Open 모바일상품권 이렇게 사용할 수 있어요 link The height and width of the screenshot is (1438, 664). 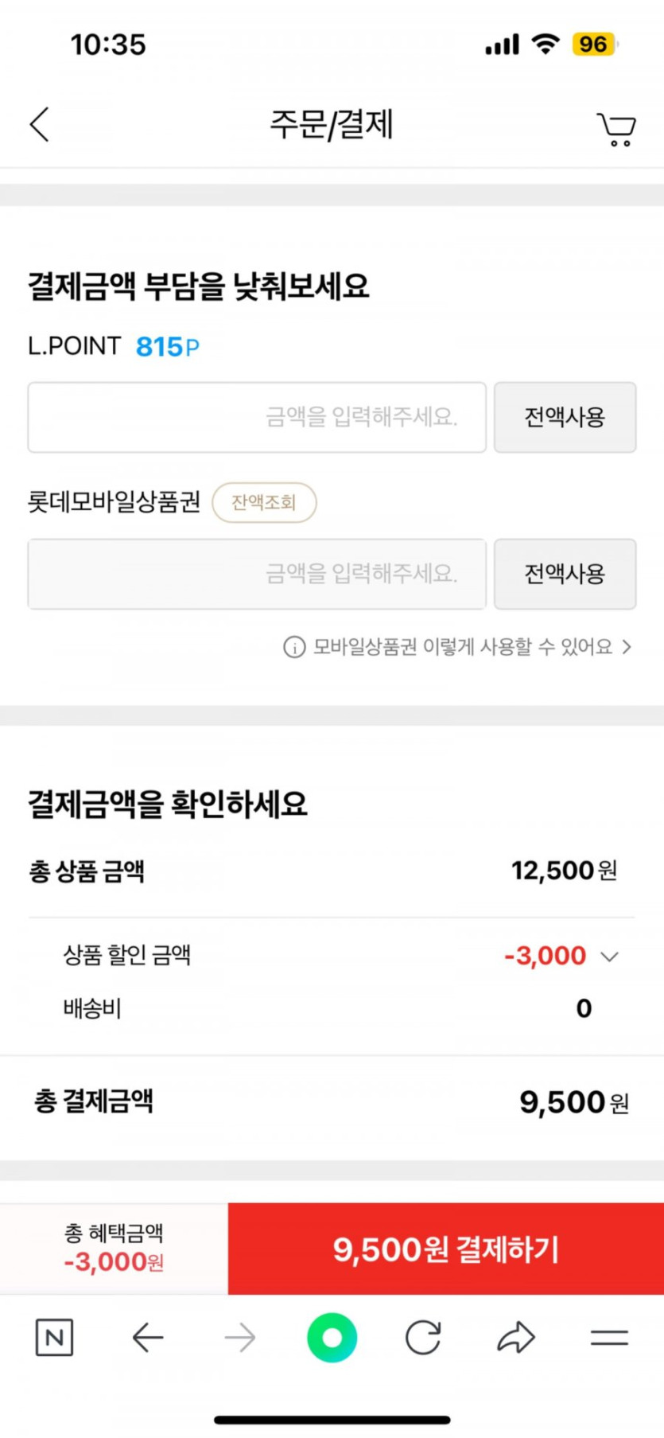coord(462,647)
